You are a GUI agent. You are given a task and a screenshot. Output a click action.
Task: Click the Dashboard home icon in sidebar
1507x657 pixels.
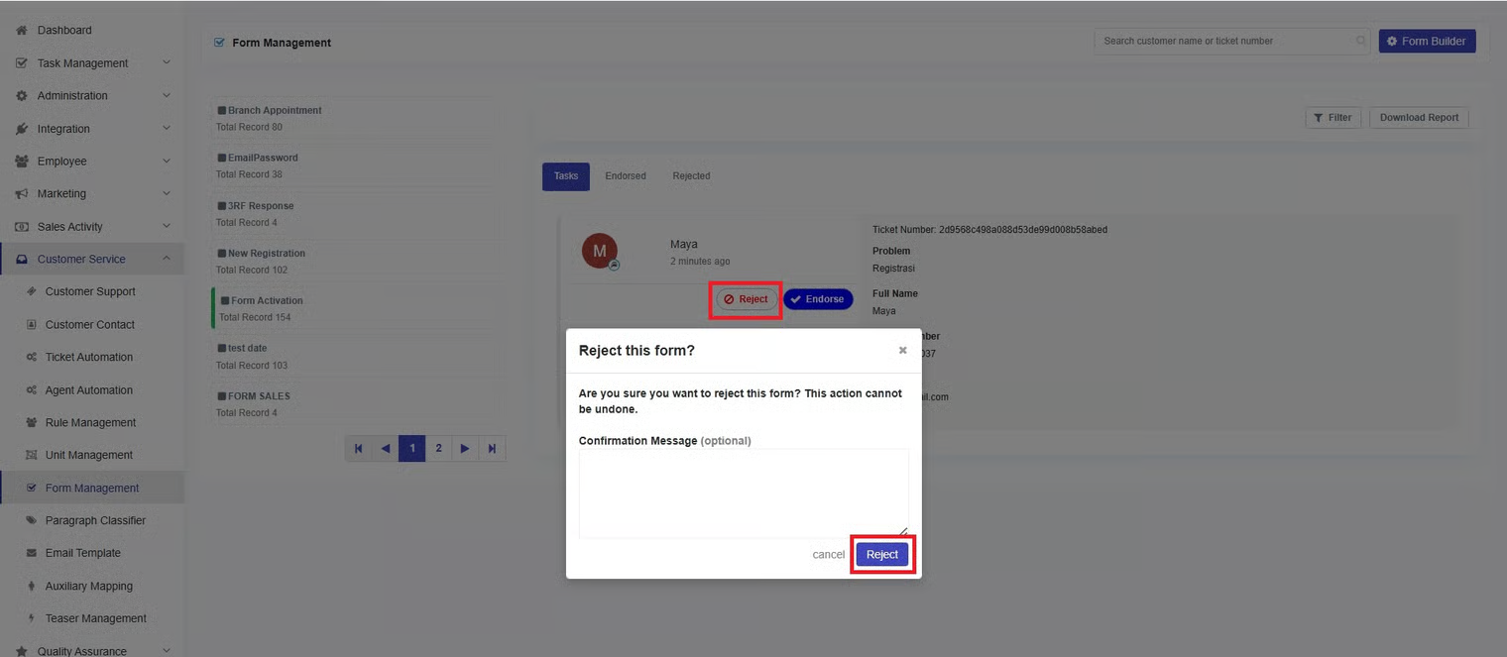22,31
